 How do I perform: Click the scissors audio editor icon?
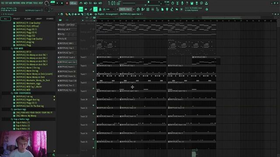coord(177,3)
